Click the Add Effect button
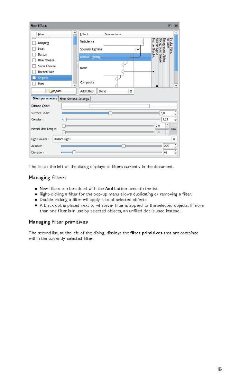This screenshot has height=385, width=249. pos(88,91)
